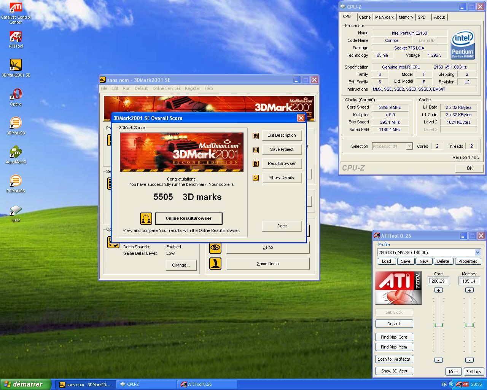Click Find Max Mem in ATITool

coord(394,347)
